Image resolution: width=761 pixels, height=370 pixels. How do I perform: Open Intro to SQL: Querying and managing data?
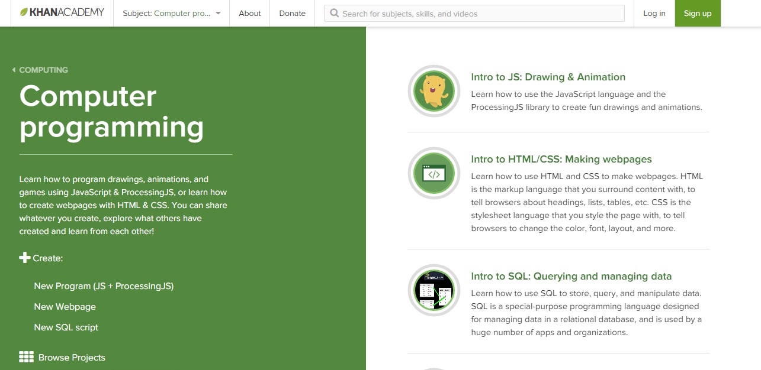[x=571, y=276]
